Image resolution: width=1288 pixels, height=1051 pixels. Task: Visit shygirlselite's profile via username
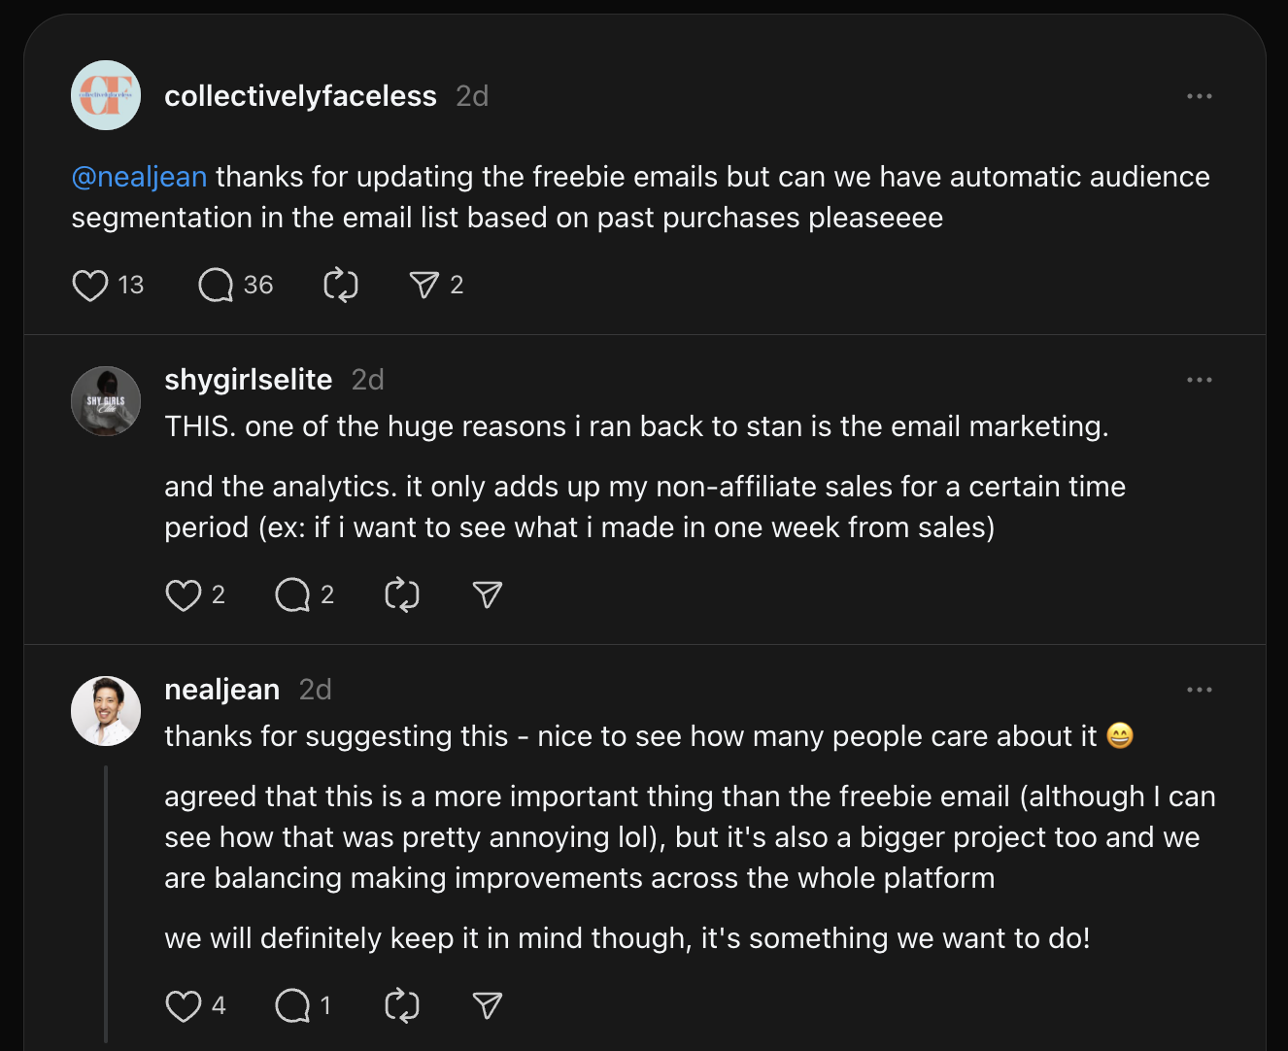[248, 380]
